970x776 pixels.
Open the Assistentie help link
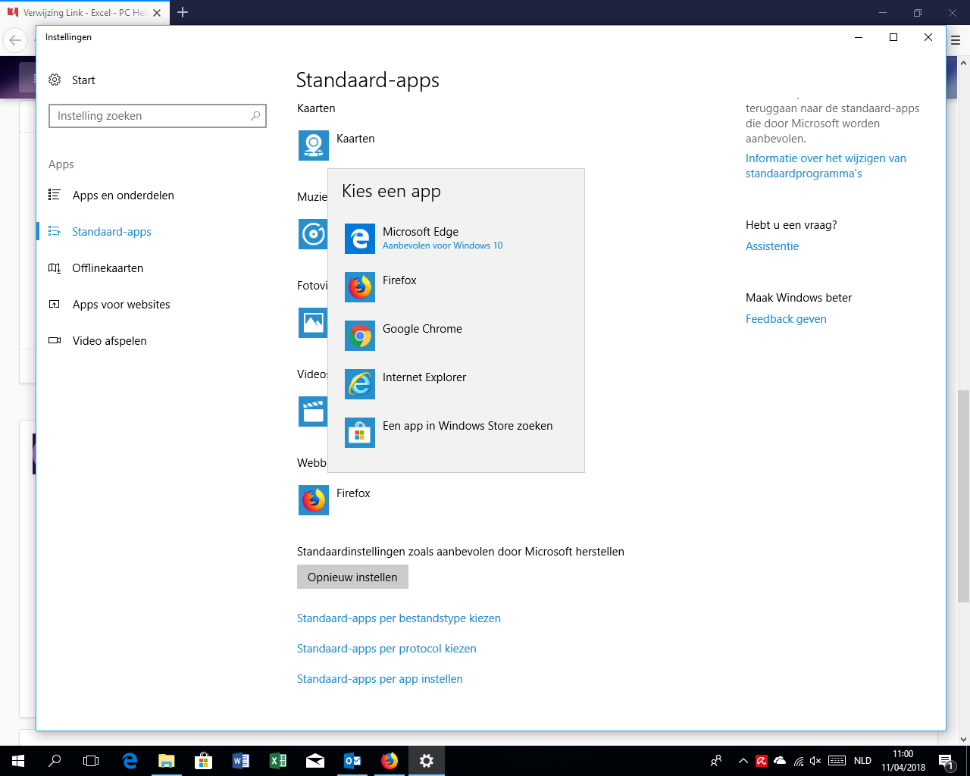(772, 246)
